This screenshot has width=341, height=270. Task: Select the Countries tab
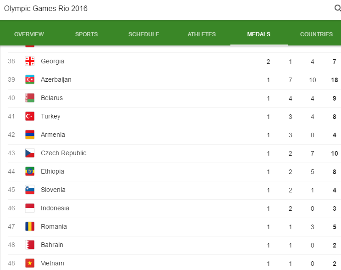[316, 34]
